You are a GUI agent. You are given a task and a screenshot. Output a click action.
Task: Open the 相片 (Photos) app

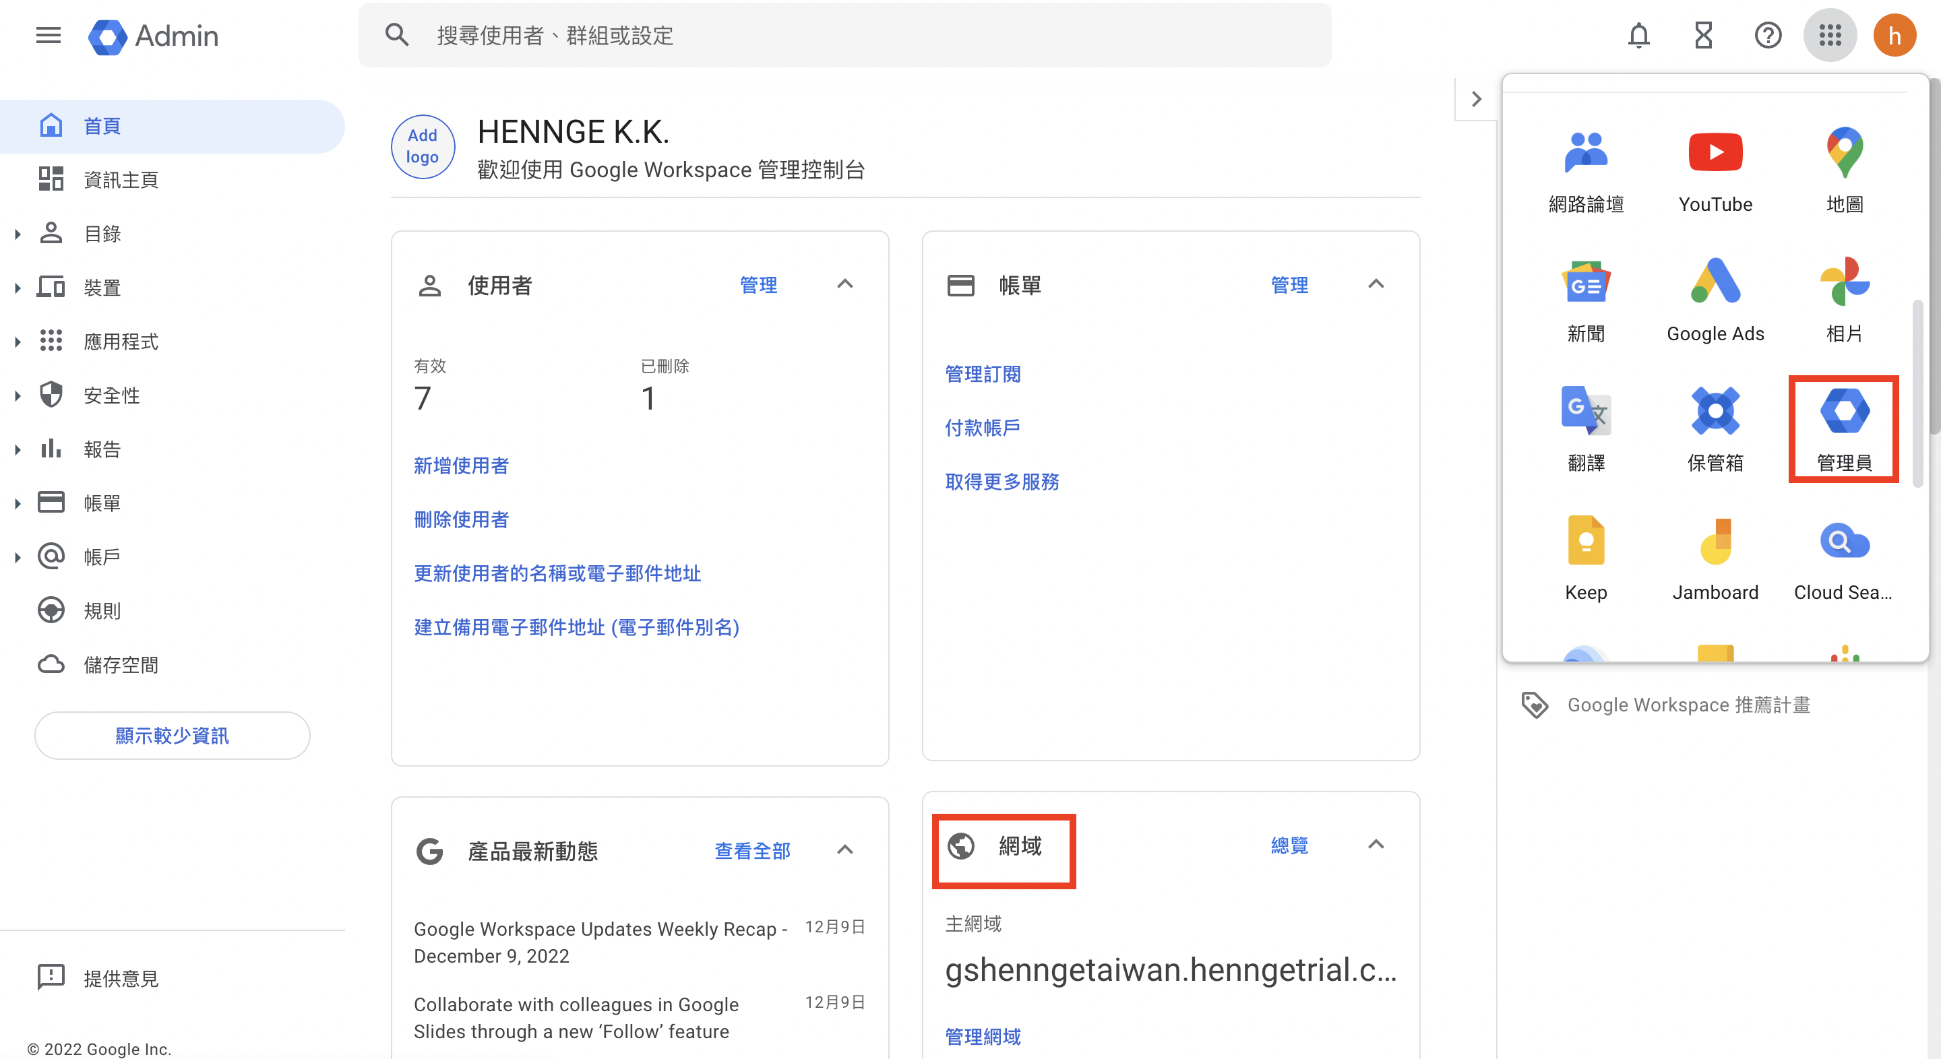tap(1844, 300)
